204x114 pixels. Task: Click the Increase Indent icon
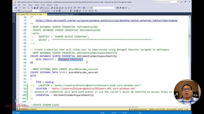[92, 11]
